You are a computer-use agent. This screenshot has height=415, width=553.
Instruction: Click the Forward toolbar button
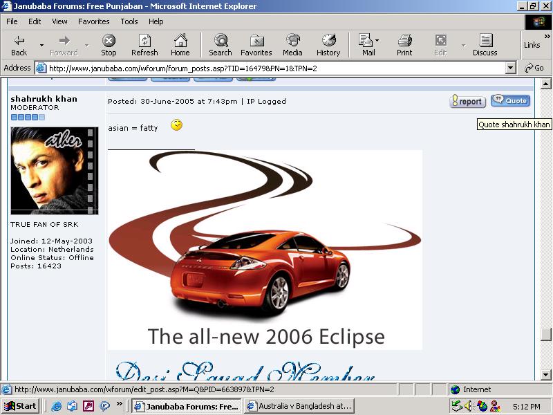coord(64,45)
